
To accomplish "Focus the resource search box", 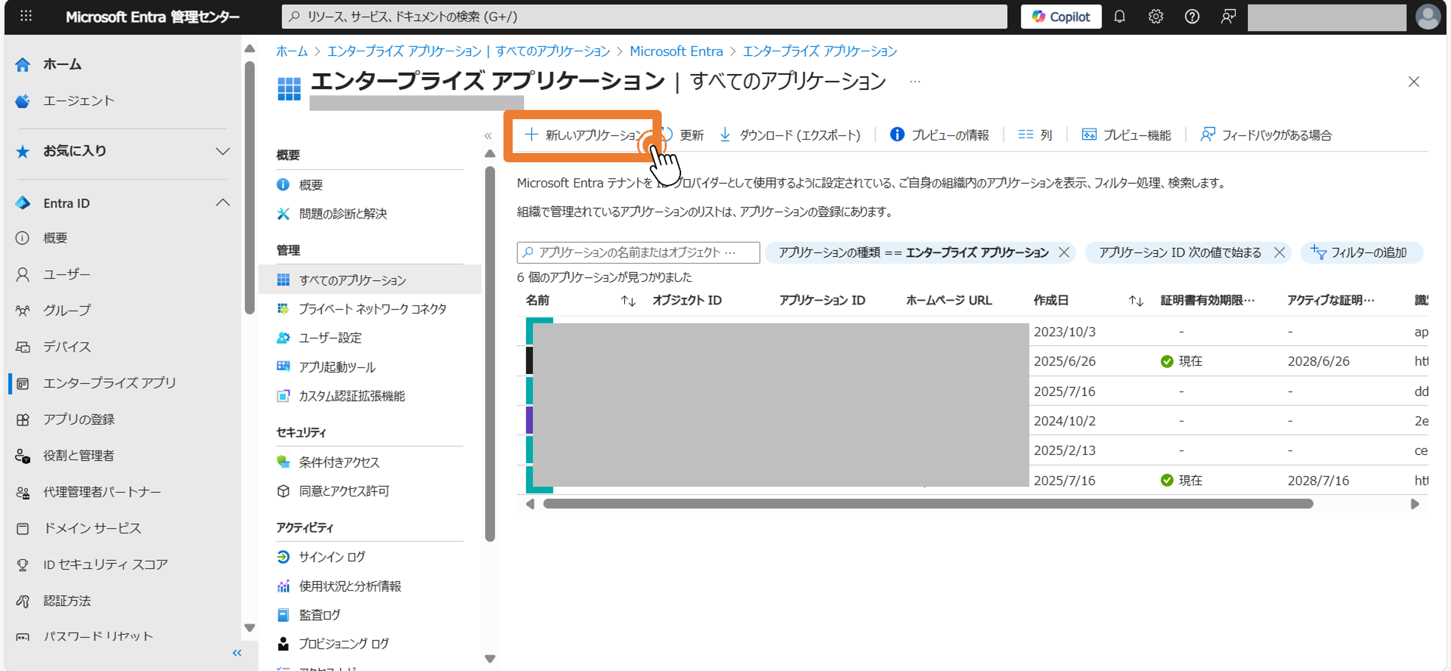I will pos(644,17).
